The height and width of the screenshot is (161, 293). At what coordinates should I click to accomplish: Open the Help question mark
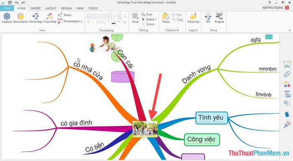point(270,3)
